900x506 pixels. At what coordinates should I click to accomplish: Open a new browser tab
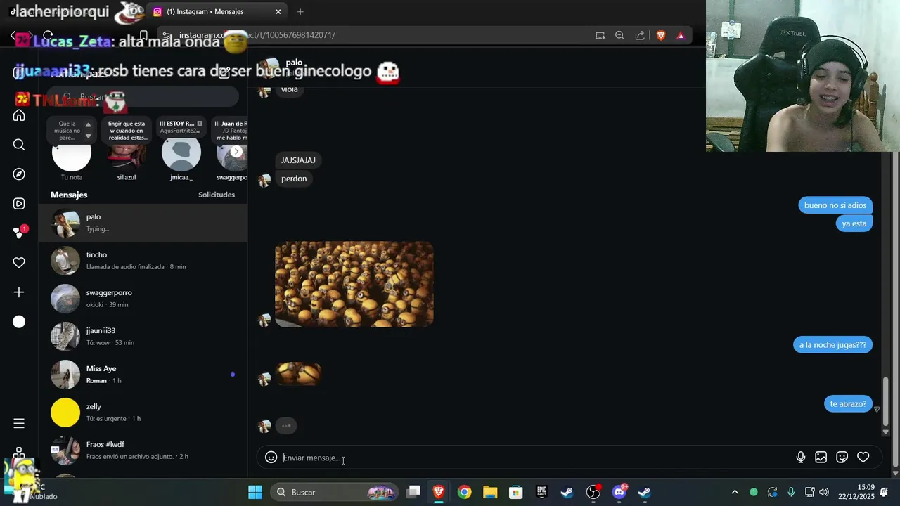click(x=300, y=11)
